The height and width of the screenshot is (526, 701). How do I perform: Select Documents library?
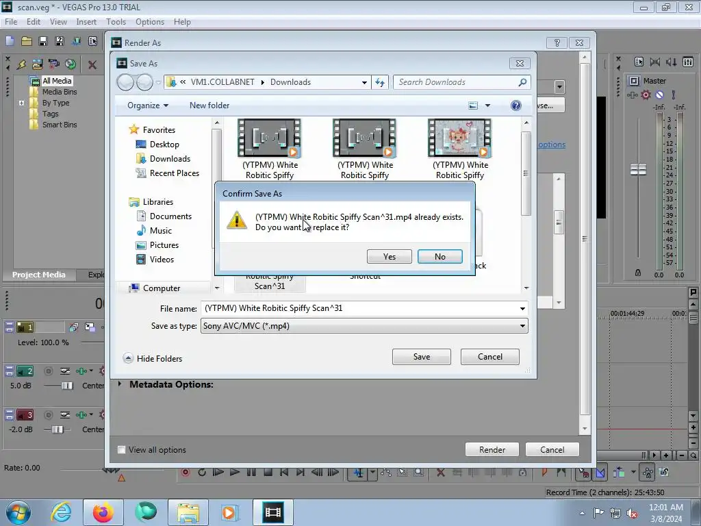tap(170, 216)
